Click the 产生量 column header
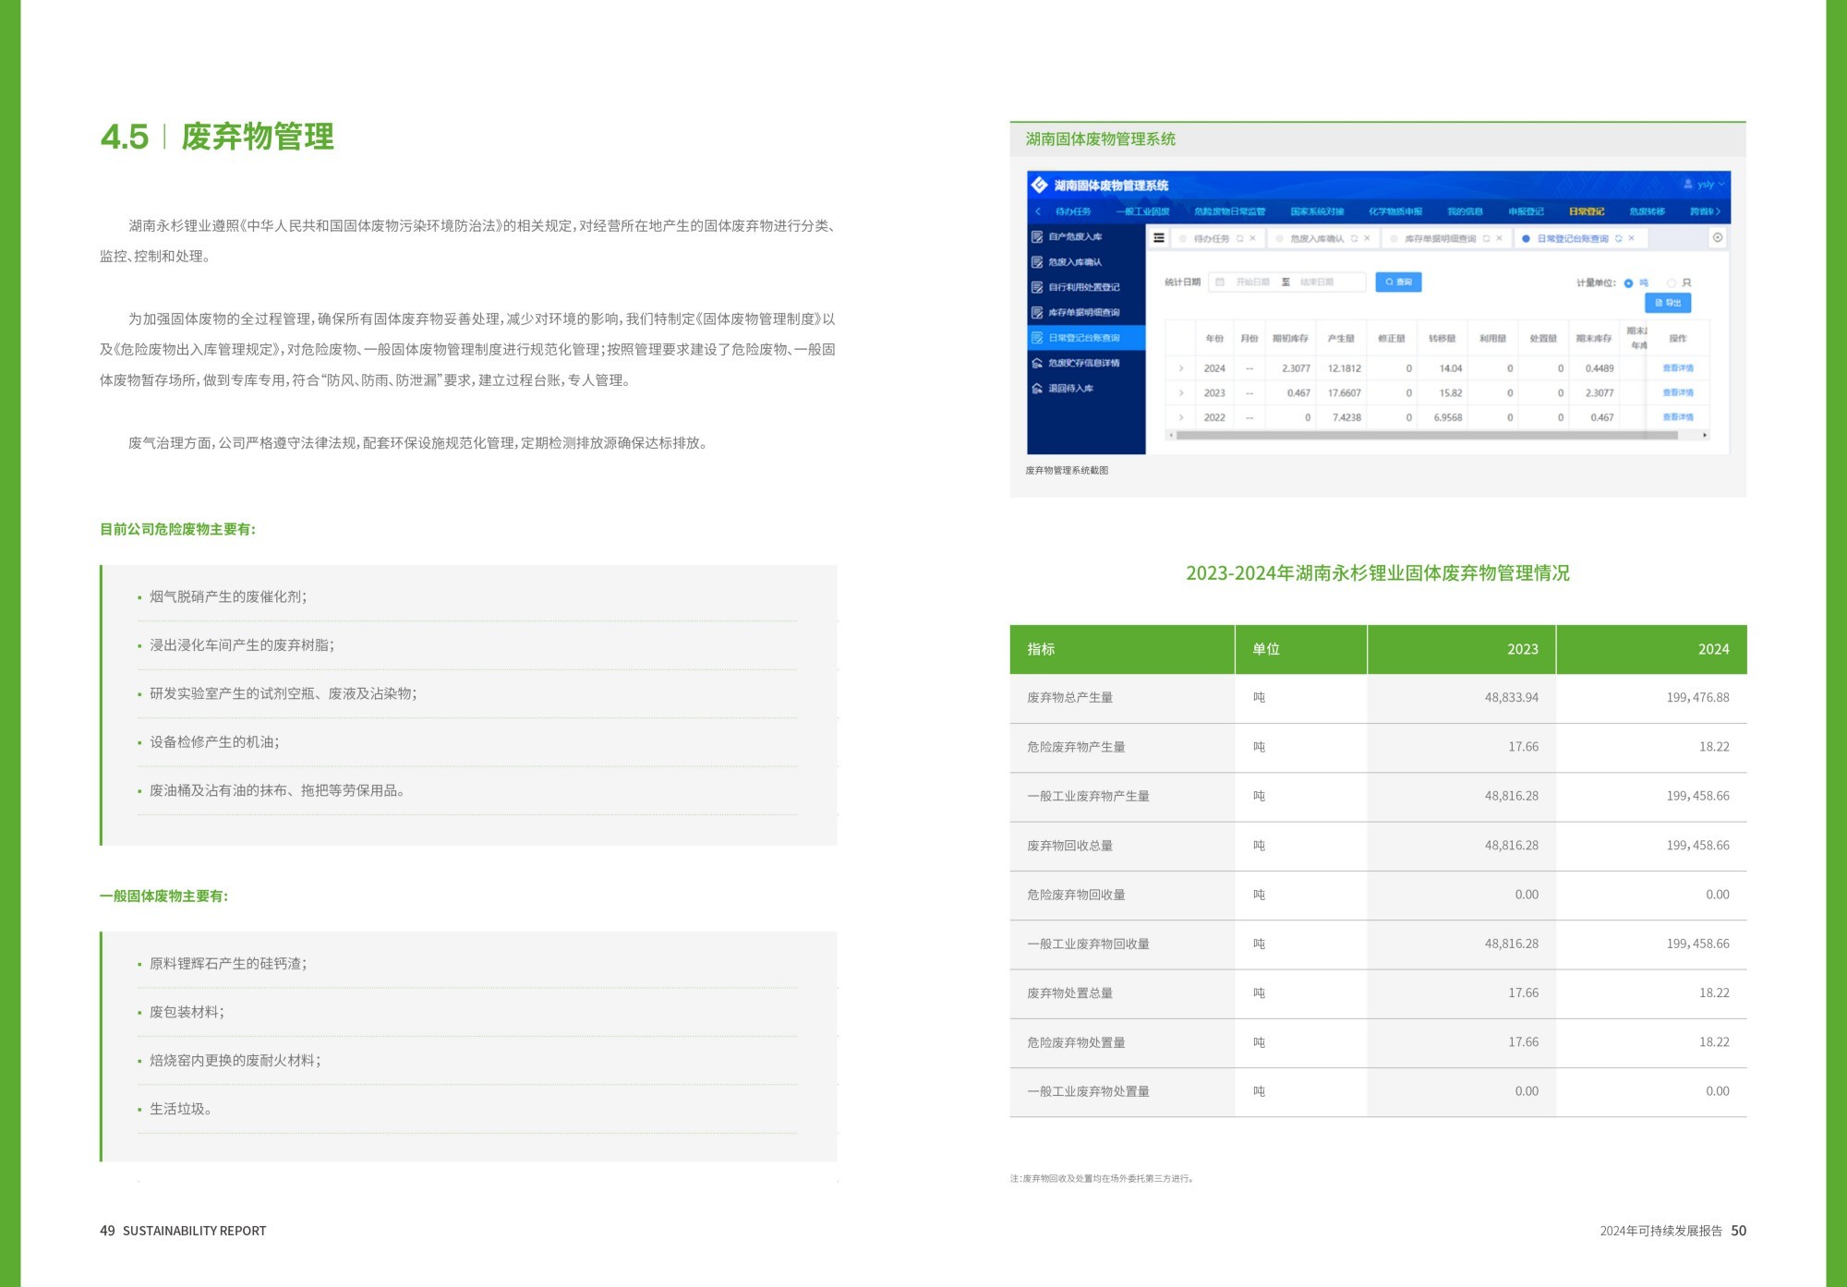The width and height of the screenshot is (1847, 1287). click(1341, 339)
